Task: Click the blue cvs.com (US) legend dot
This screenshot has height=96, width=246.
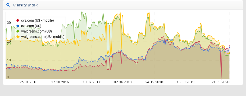Action: [x=18, y=26]
